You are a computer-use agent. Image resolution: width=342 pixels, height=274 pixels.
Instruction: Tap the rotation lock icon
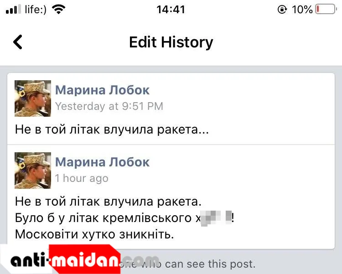tap(282, 10)
